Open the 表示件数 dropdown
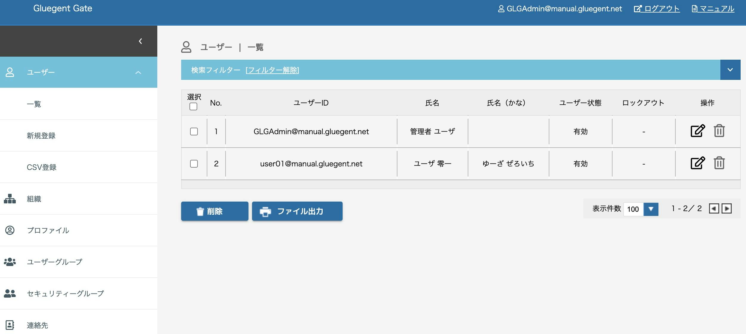This screenshot has width=746, height=334. tap(651, 209)
